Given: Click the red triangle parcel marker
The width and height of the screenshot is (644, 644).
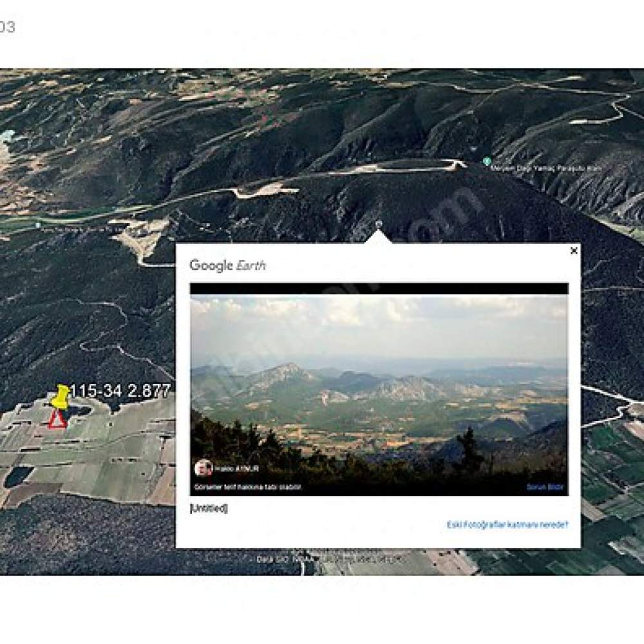Looking at the screenshot, I should pos(57,420).
